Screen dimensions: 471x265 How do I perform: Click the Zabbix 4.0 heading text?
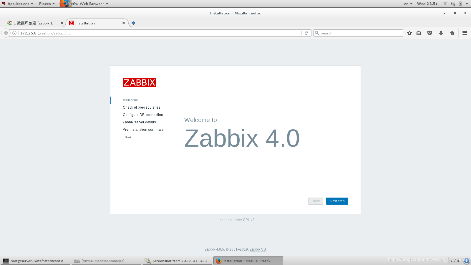click(x=242, y=138)
